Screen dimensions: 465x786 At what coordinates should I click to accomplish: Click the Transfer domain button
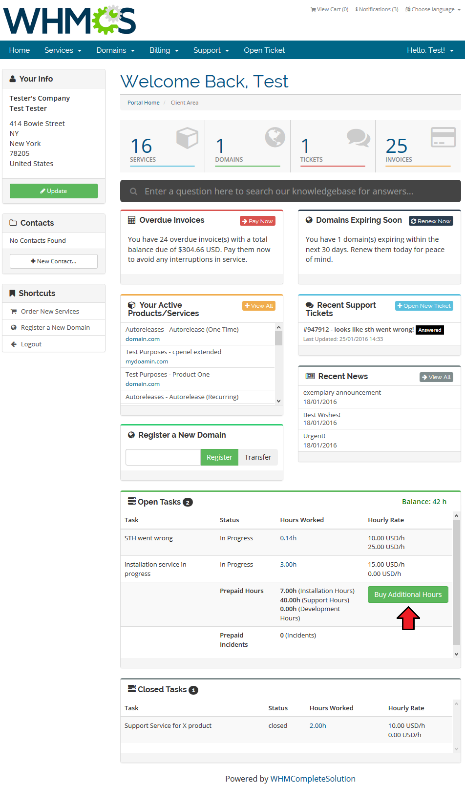tap(258, 457)
